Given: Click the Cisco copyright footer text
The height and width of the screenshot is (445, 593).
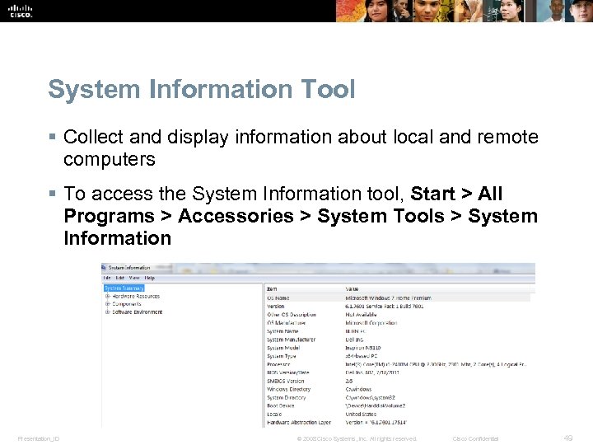Looking at the screenshot, I should (x=357, y=439).
